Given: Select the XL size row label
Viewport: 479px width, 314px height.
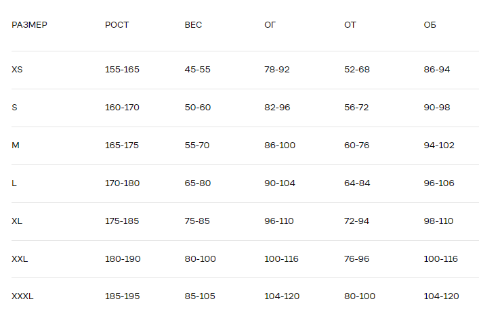Looking at the screenshot, I should 18,221.
